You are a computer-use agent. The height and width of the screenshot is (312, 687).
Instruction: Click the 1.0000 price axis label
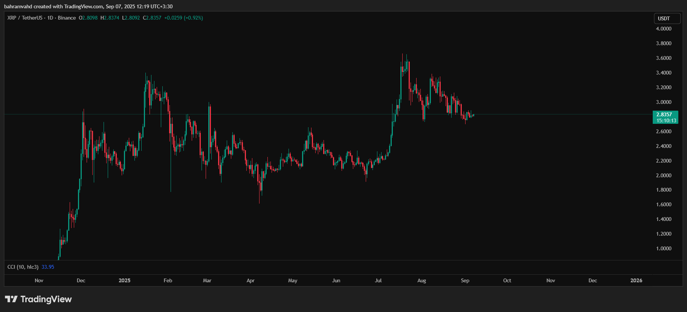(x=664, y=248)
